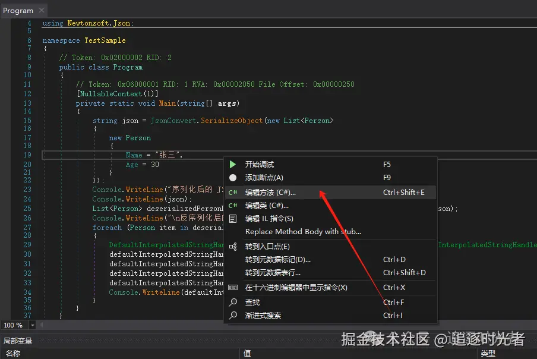Image resolution: width=537 pixels, height=359 pixels.
Task: Click the C# icon beside 编辑方法
Action: pos(233,192)
